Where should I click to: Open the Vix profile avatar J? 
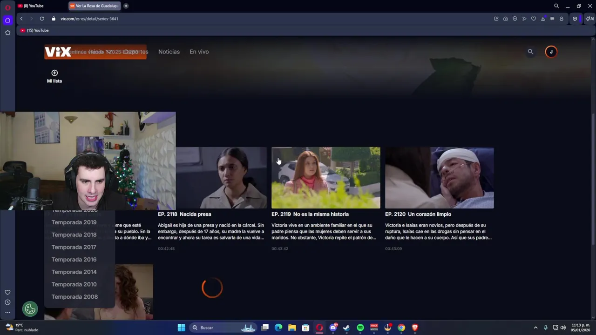click(551, 52)
